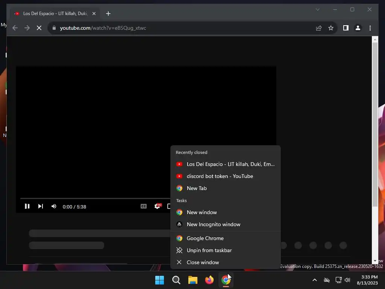Reopen Los Del Espacio from recently closed
Image resolution: width=385 pixels, height=289 pixels.
coord(226,164)
